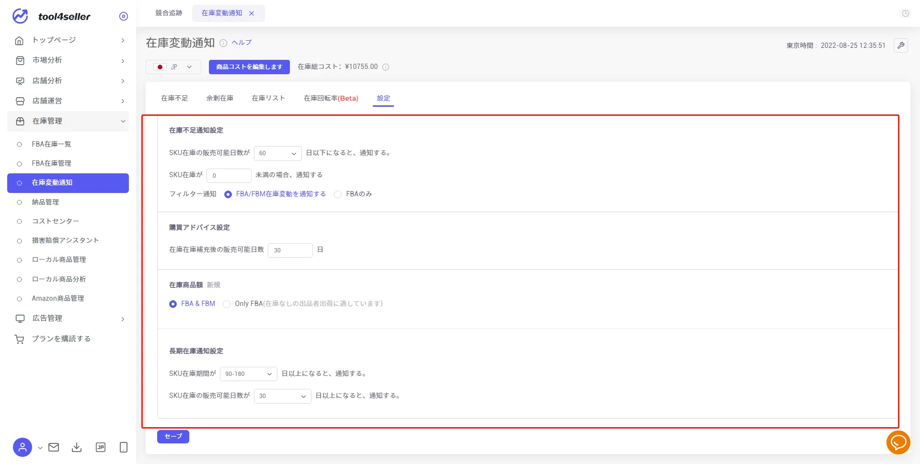Click the home icon beside トップページ
Viewport: 920px width, 464px height.
point(20,40)
